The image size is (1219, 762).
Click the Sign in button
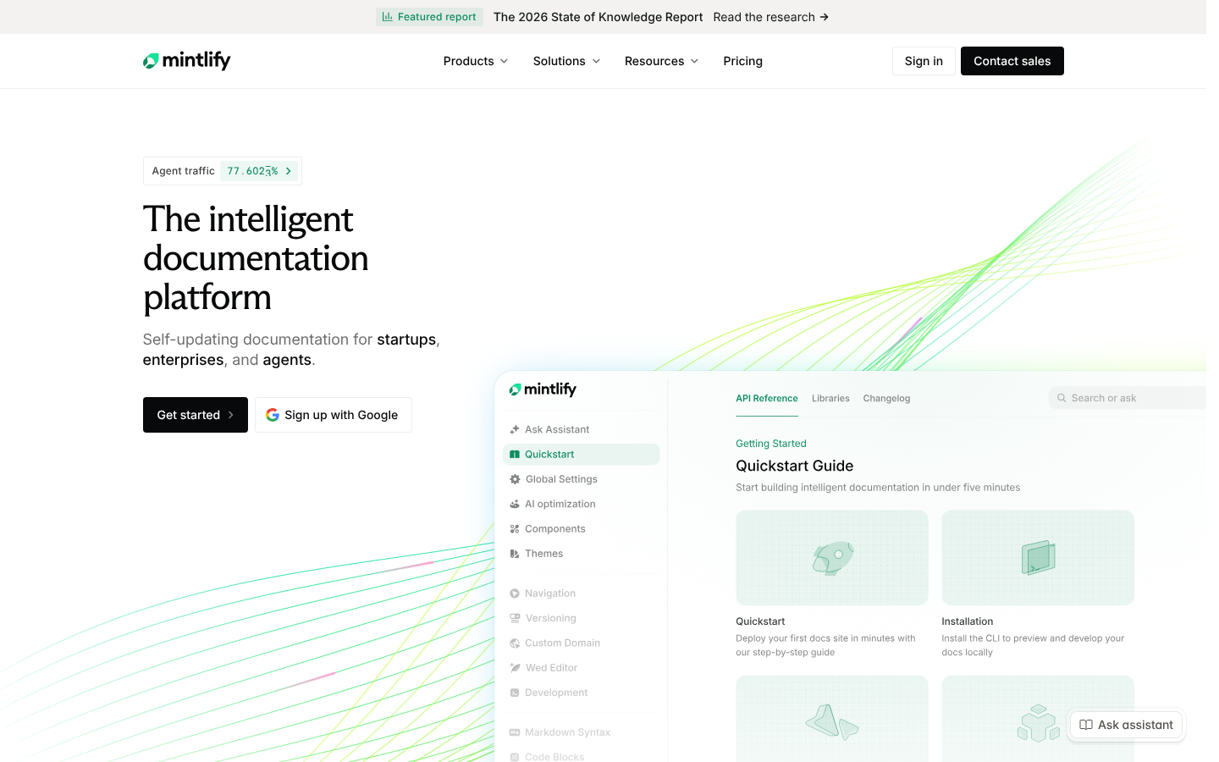[x=924, y=61]
